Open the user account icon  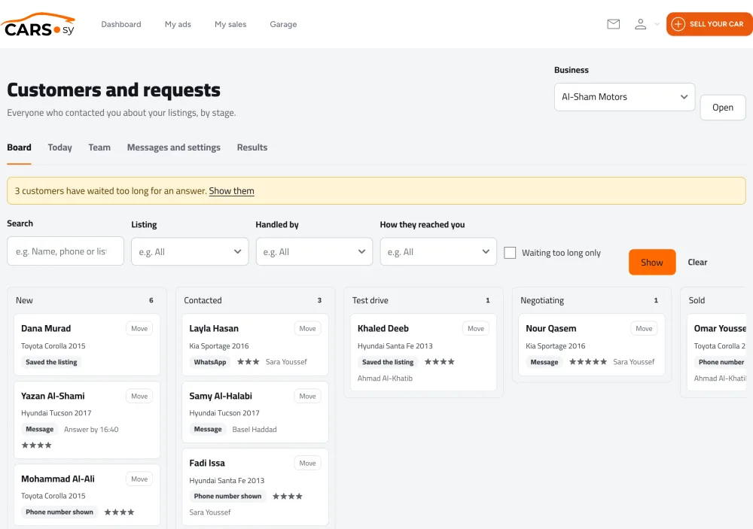(x=640, y=24)
